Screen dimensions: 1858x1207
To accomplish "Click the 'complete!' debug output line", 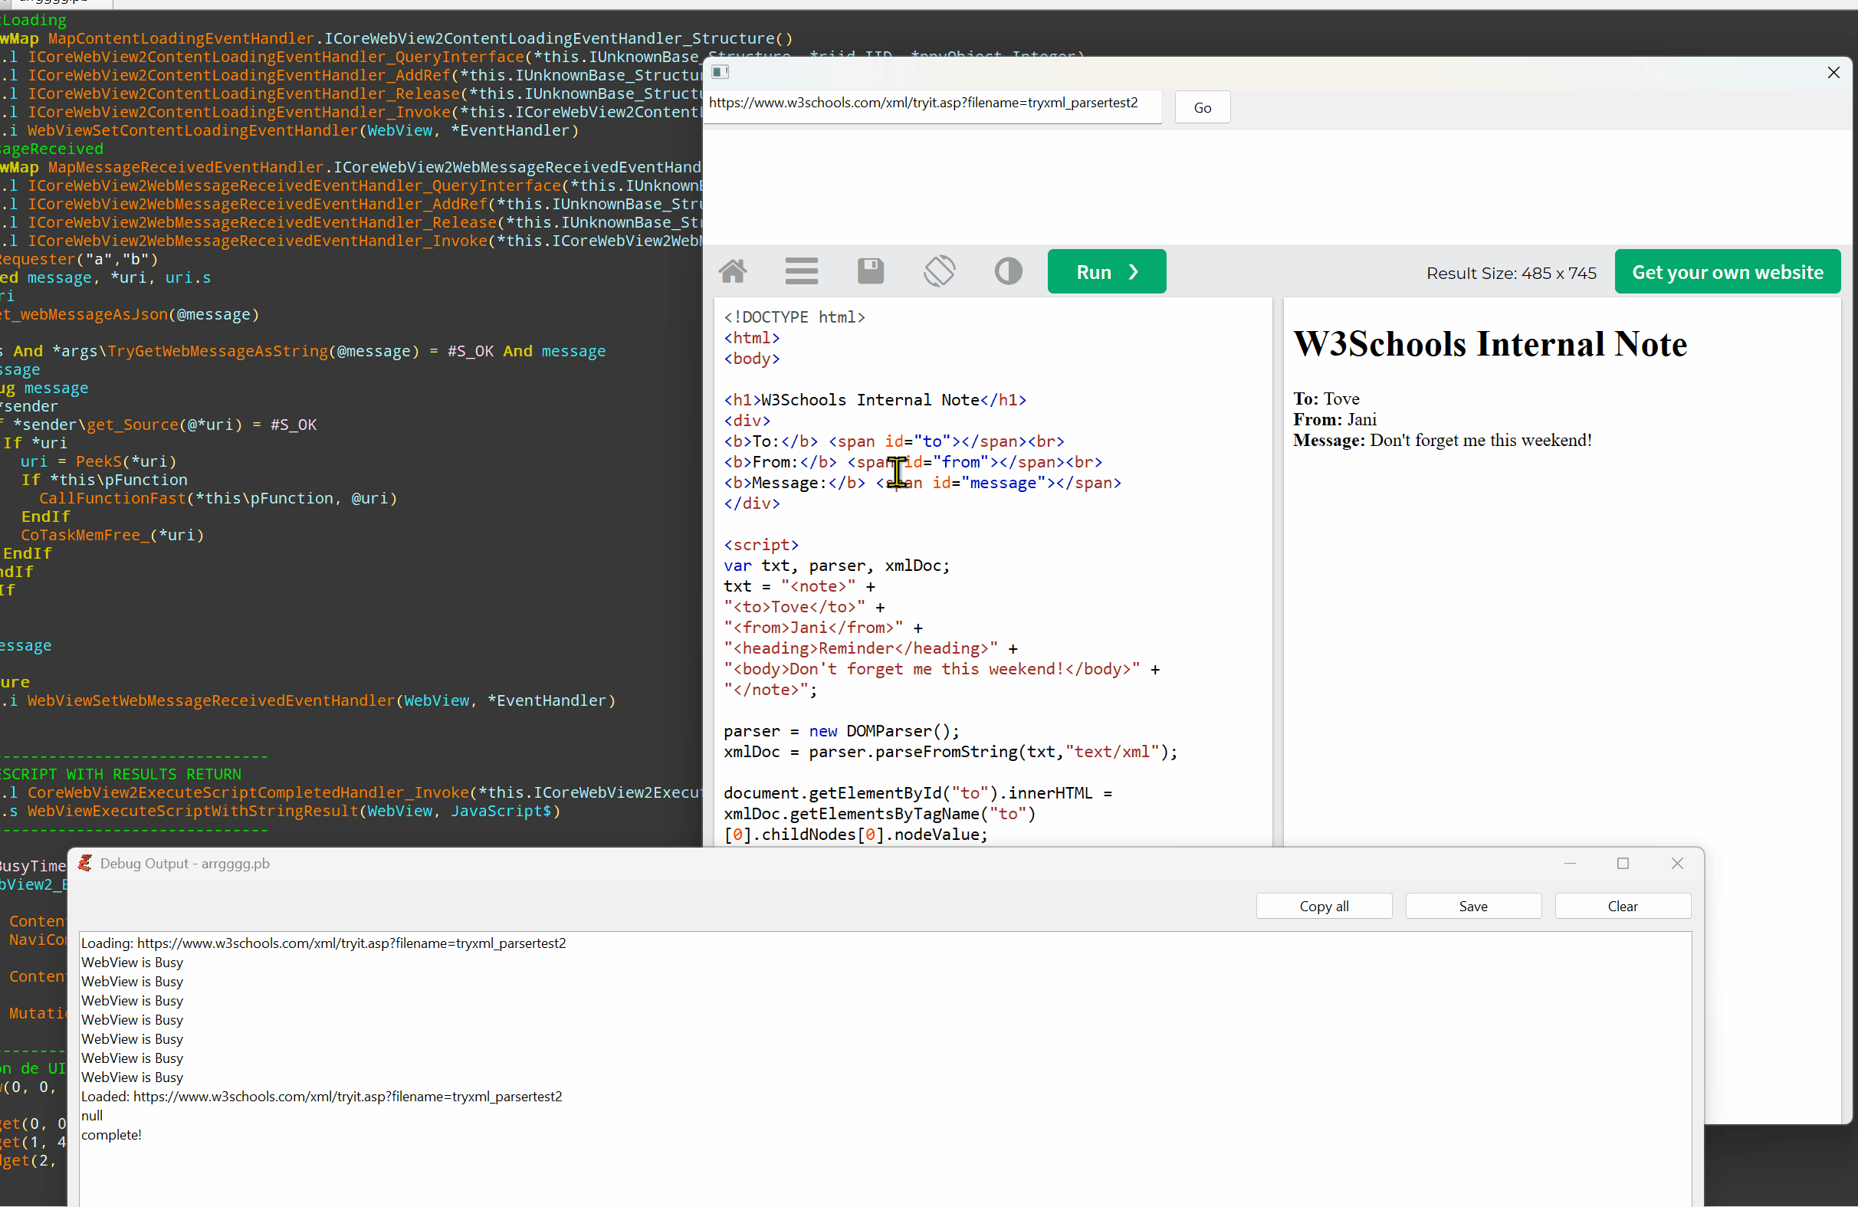I will [x=112, y=1134].
